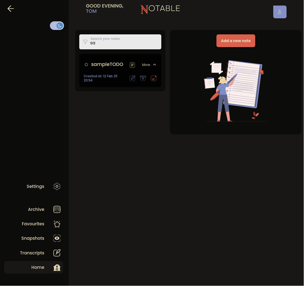Delete sampleTODO using the red delete icon
This screenshot has height=286, width=304.
[154, 78]
